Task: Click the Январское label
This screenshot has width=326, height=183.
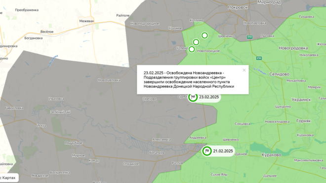Action: (x=40, y=176)
